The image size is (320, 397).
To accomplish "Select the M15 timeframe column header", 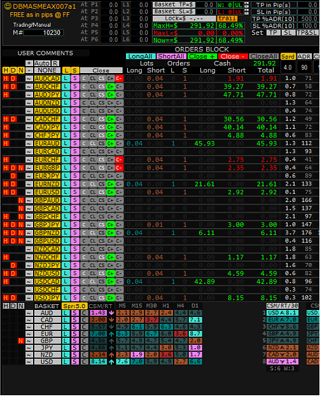I will 137,306.
